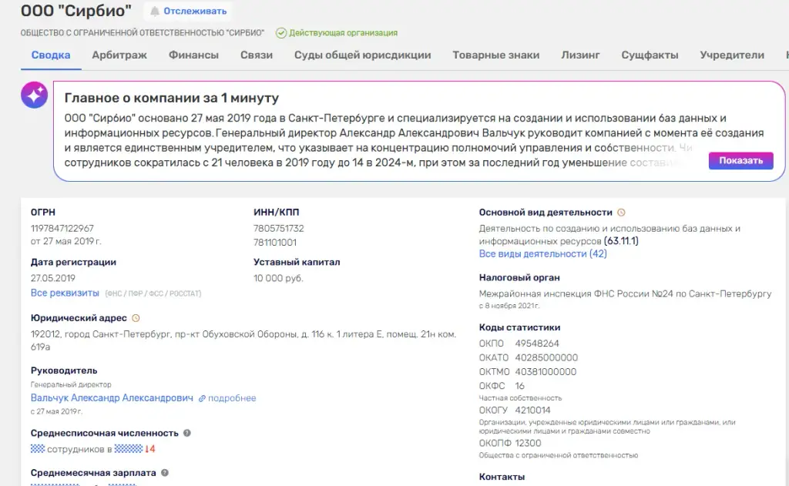Click the OGRN number 1197847122967
Viewport: 789px width, 486px height.
point(62,229)
